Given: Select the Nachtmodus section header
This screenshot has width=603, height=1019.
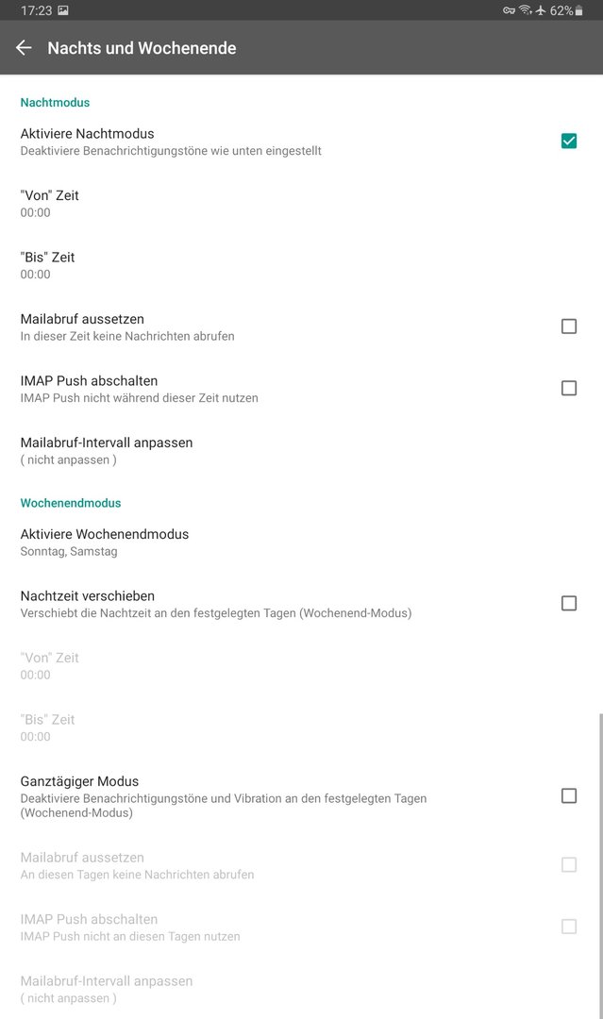Looking at the screenshot, I should [x=56, y=103].
